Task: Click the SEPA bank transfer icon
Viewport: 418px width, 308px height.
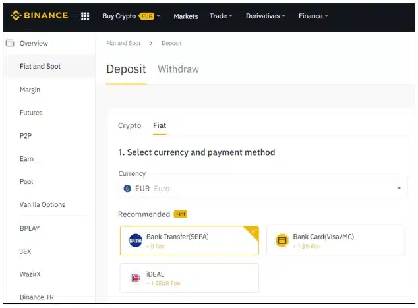Action: point(135,241)
